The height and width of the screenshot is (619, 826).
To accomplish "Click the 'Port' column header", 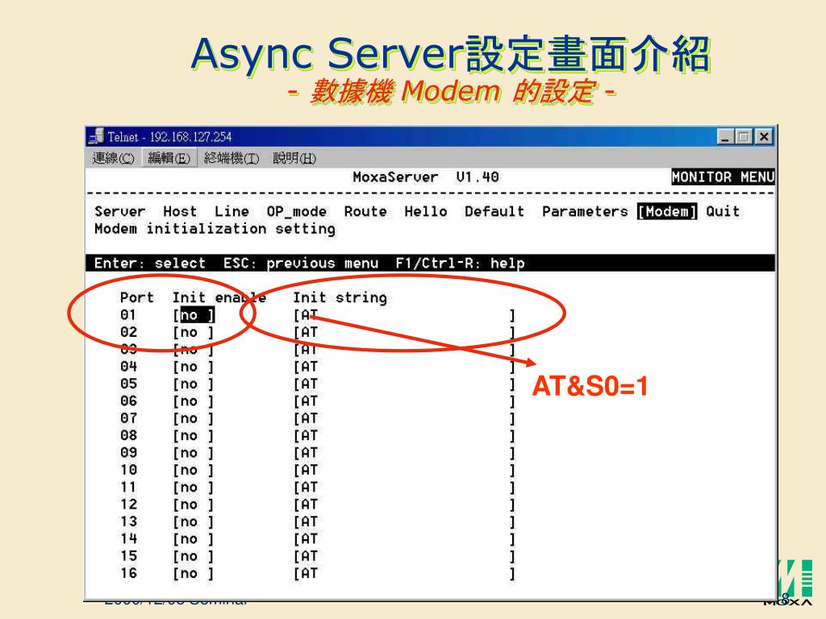I will point(137,298).
